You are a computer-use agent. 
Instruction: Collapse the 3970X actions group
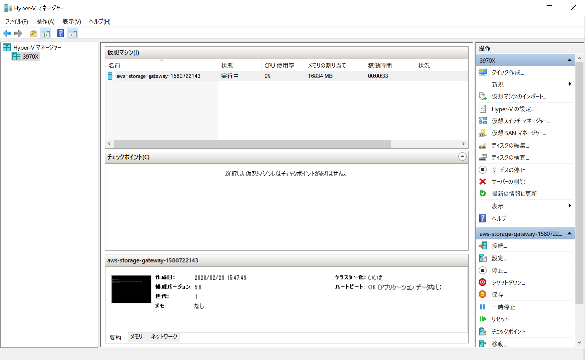[570, 60]
